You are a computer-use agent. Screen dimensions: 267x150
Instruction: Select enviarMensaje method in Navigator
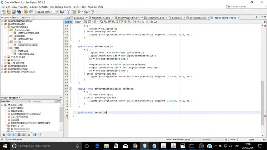26,114
